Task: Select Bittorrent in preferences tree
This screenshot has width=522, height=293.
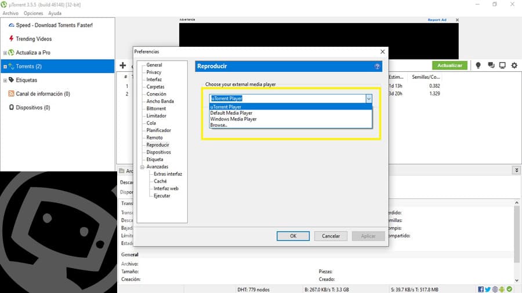Action: (x=156, y=109)
